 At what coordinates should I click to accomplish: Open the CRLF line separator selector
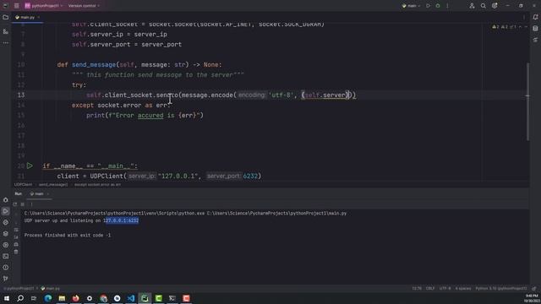[430, 289]
